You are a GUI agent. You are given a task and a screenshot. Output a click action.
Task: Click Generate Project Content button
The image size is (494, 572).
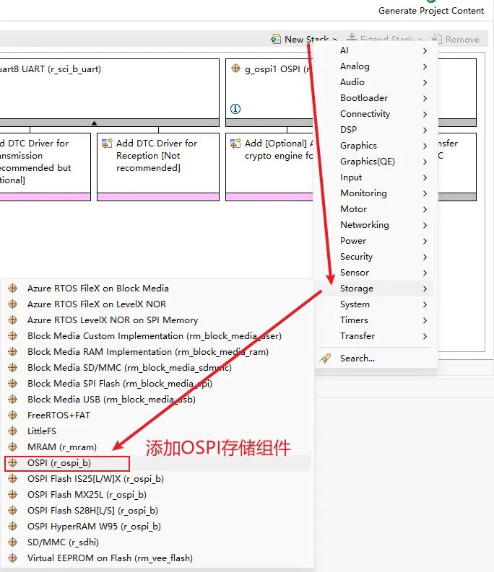431,10
